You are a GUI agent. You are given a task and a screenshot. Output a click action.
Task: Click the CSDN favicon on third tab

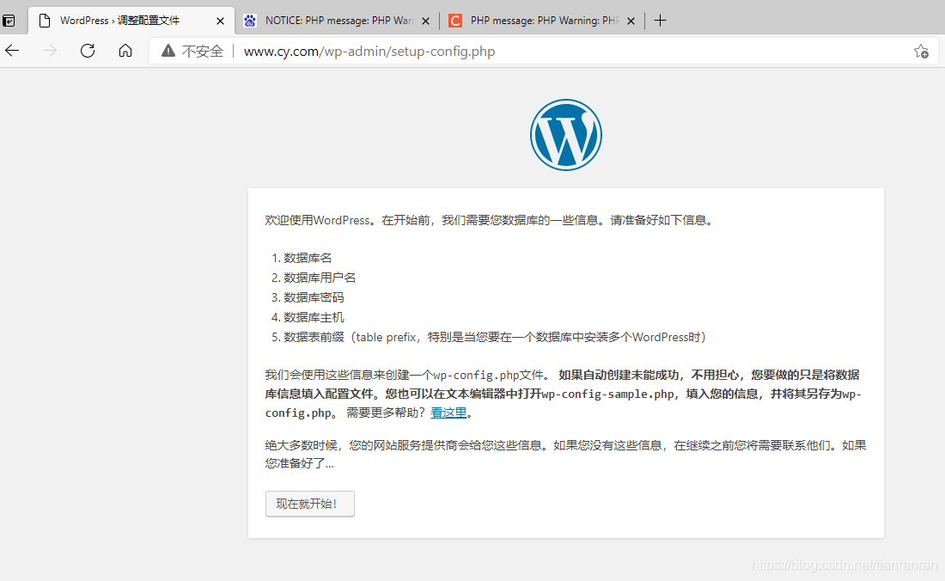455,21
